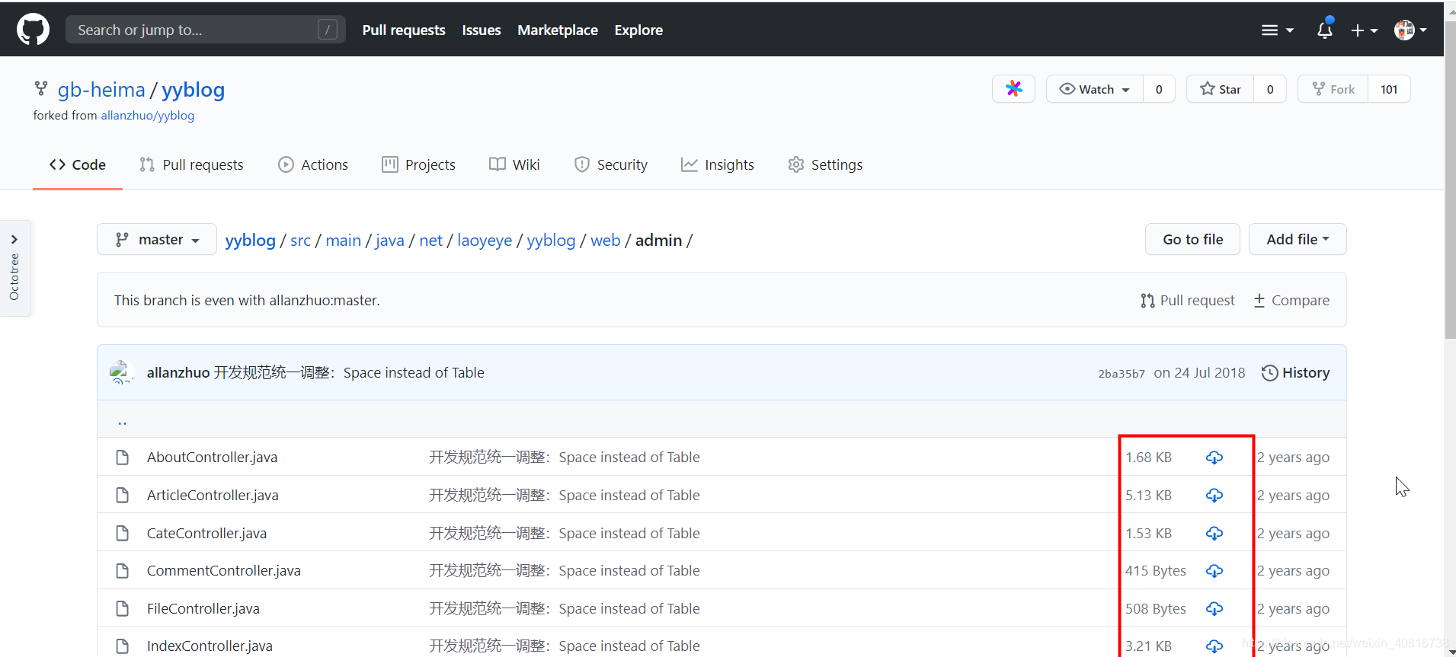1456x657 pixels.
Task: Open commit hash 2ba35b7
Action: [1122, 374]
